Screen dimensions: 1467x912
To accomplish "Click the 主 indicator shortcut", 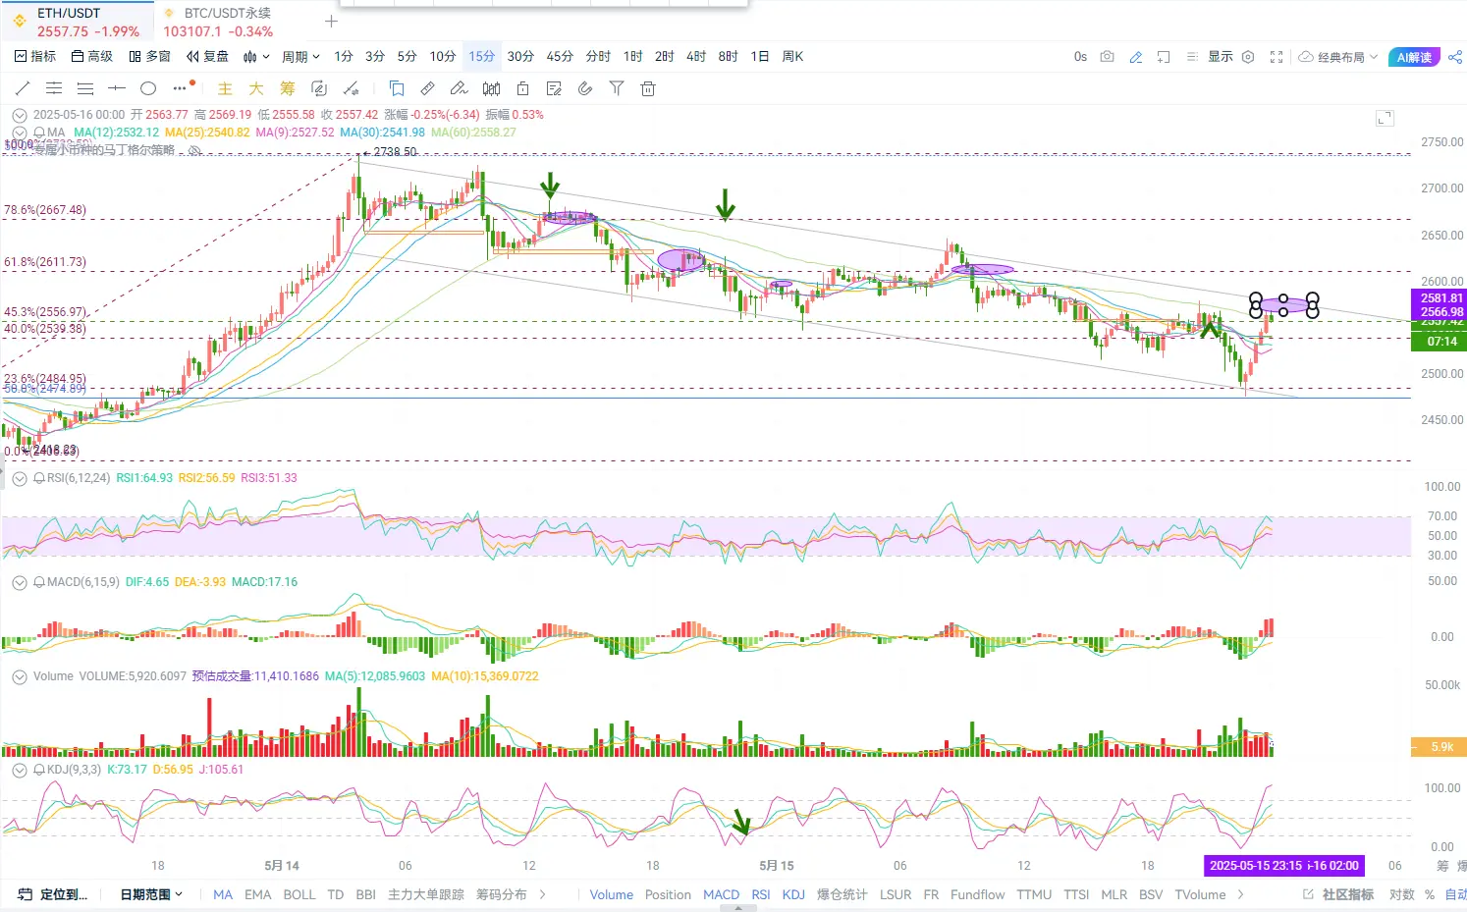I will [225, 88].
